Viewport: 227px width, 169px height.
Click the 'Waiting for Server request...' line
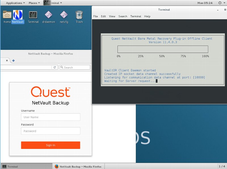pyautogui.click(x=130, y=81)
